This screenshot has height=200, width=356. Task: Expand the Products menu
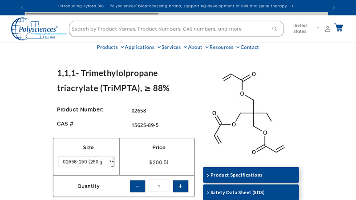pyautogui.click(x=110, y=47)
